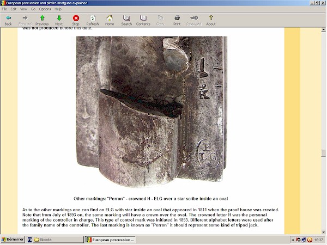
Task: Switch to Ebooks folder taskbar button
Action: pos(58,240)
